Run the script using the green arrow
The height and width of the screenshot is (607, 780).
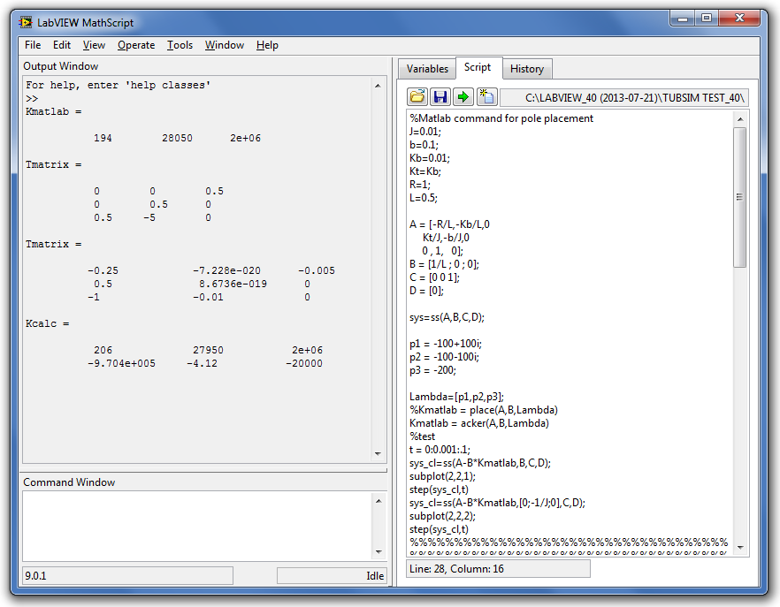[463, 96]
